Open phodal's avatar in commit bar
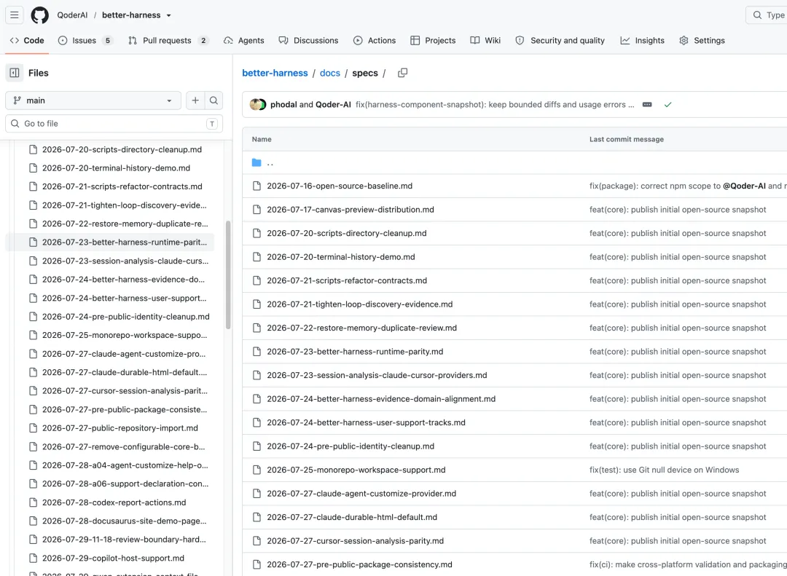Image resolution: width=787 pixels, height=576 pixels. [255, 104]
